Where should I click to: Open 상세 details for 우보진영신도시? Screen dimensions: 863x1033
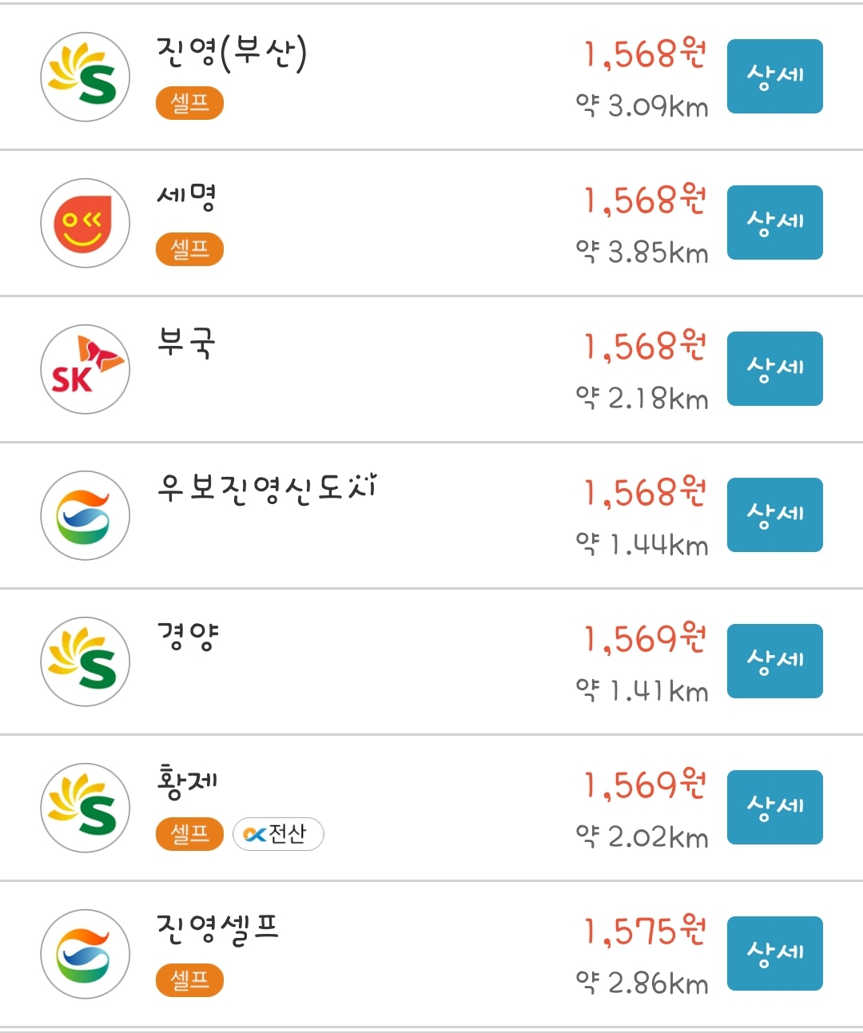(x=775, y=515)
